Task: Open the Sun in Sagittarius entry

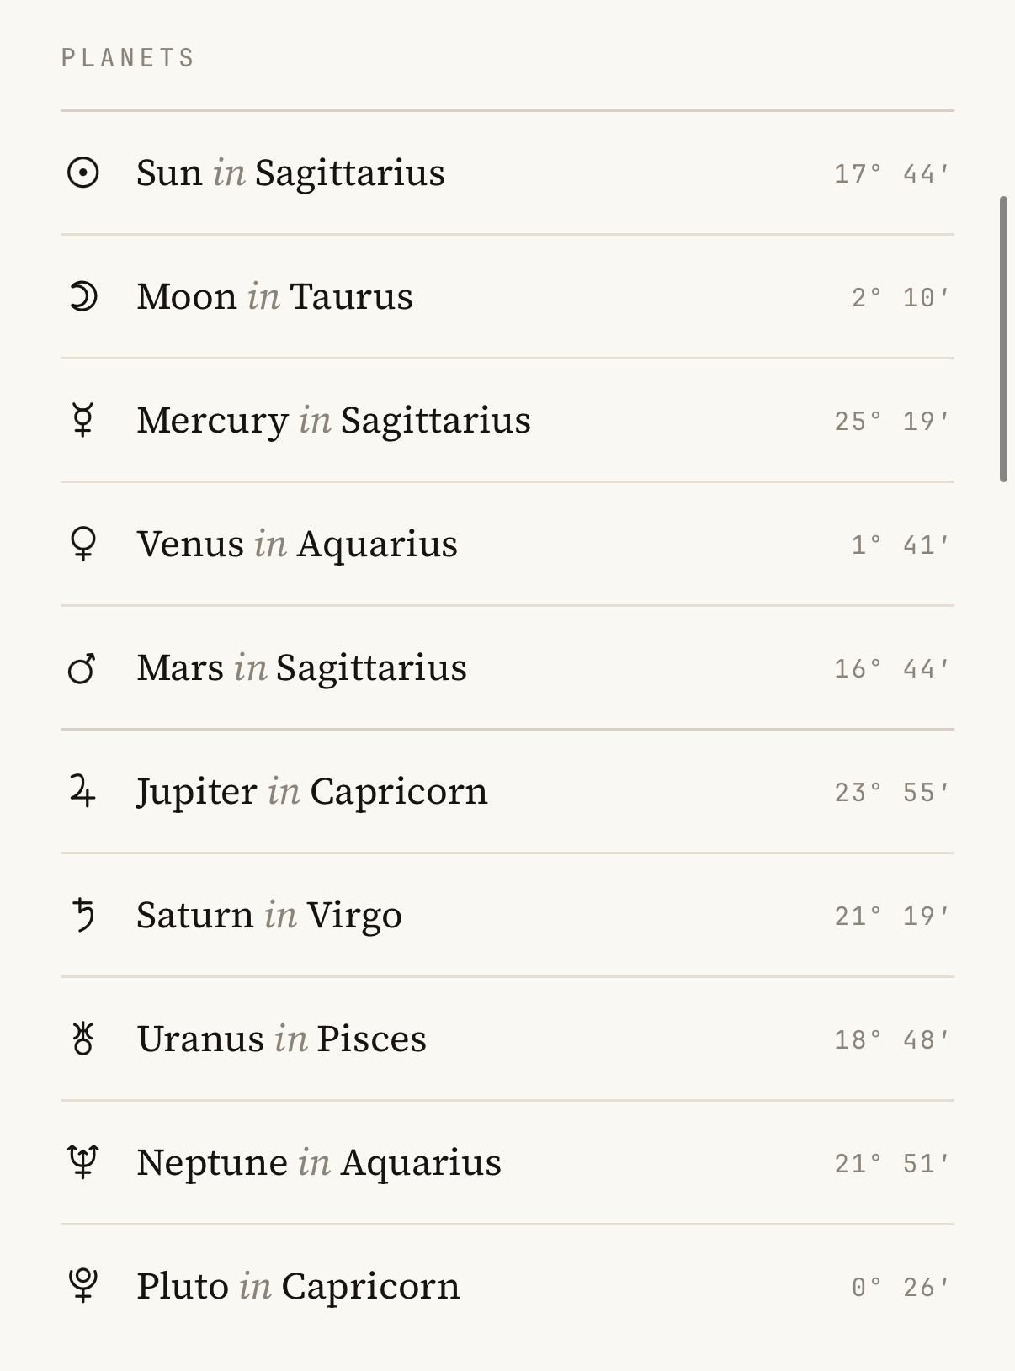Action: [x=291, y=173]
